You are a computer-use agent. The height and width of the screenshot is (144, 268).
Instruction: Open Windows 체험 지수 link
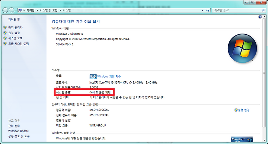click(109, 76)
